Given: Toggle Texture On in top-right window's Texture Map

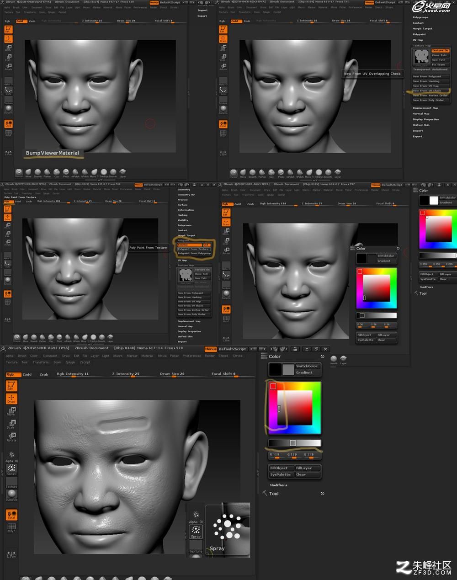Looking at the screenshot, I should click(x=441, y=51).
